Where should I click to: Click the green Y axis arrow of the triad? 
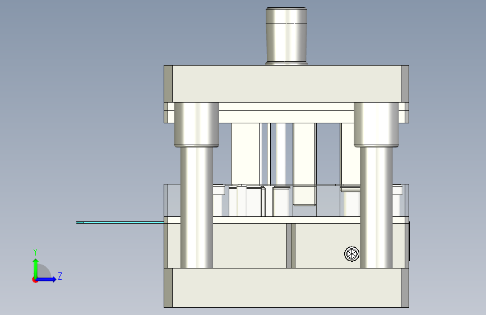36,268
